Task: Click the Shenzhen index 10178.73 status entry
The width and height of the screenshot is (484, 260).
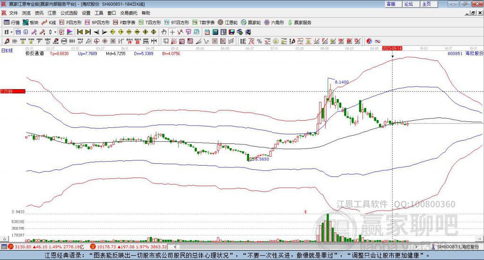Action: pyautogui.click(x=129, y=247)
